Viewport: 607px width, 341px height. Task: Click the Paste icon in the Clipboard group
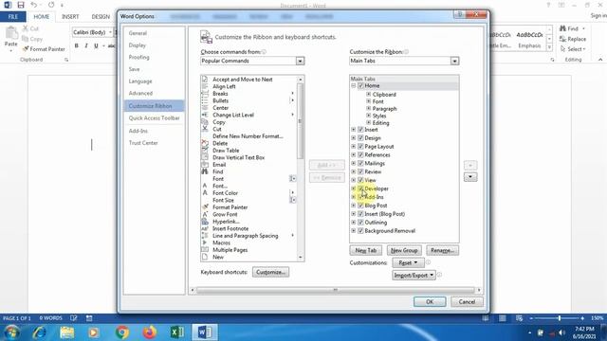pyautogui.click(x=10, y=34)
